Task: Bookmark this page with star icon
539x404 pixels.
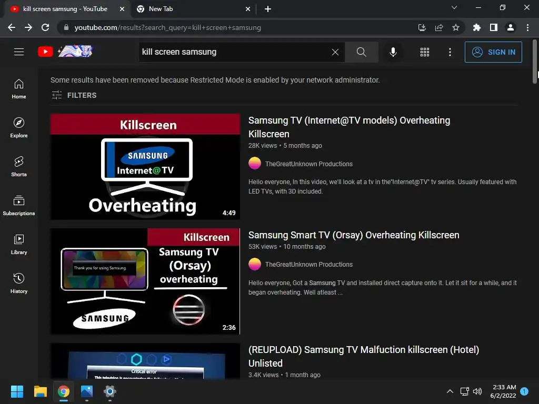Action: point(455,27)
